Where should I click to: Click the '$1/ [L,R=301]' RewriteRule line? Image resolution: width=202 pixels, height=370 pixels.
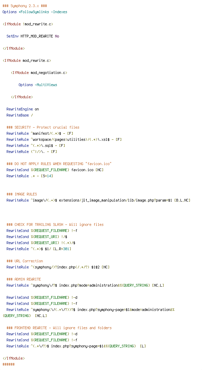point(39,249)
